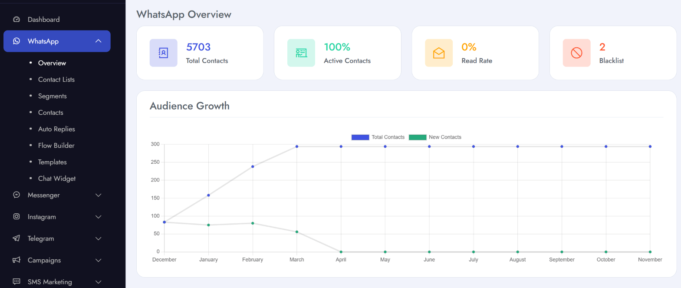The height and width of the screenshot is (288, 681).
Task: Expand the Instagram menu chevron
Action: click(x=99, y=217)
